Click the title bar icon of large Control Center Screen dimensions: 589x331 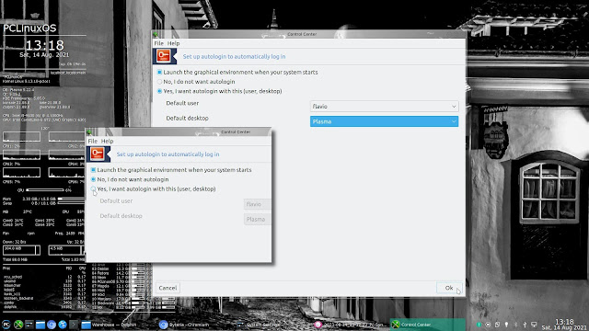click(156, 34)
